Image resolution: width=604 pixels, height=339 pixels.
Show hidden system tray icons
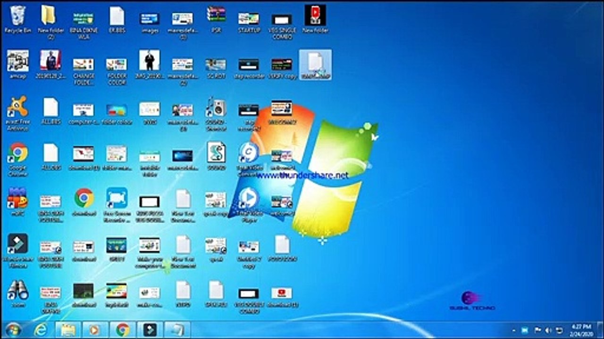(x=514, y=330)
